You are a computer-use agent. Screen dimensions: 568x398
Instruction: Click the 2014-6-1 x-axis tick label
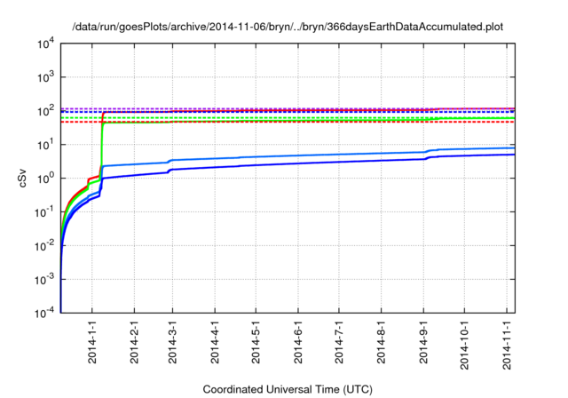pyautogui.click(x=298, y=342)
